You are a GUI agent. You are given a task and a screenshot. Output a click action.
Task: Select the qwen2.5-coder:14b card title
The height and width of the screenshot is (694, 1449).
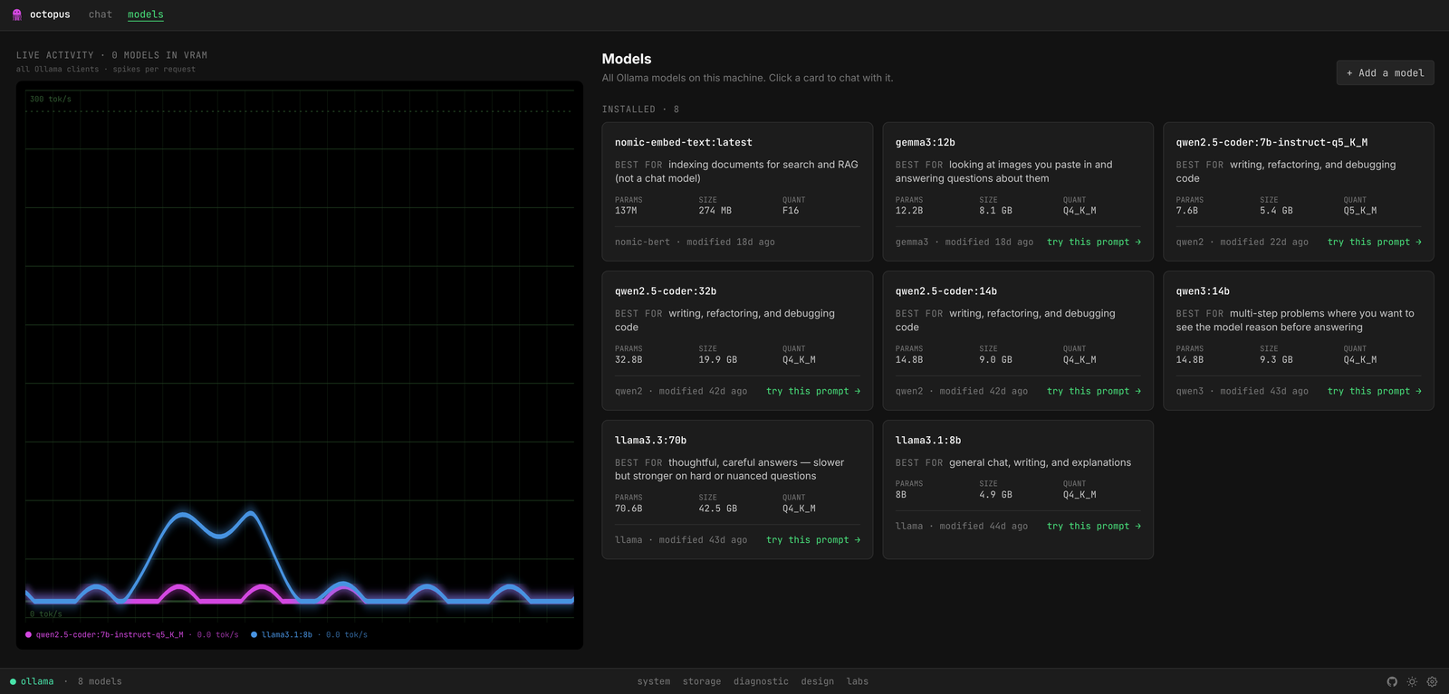(x=946, y=291)
